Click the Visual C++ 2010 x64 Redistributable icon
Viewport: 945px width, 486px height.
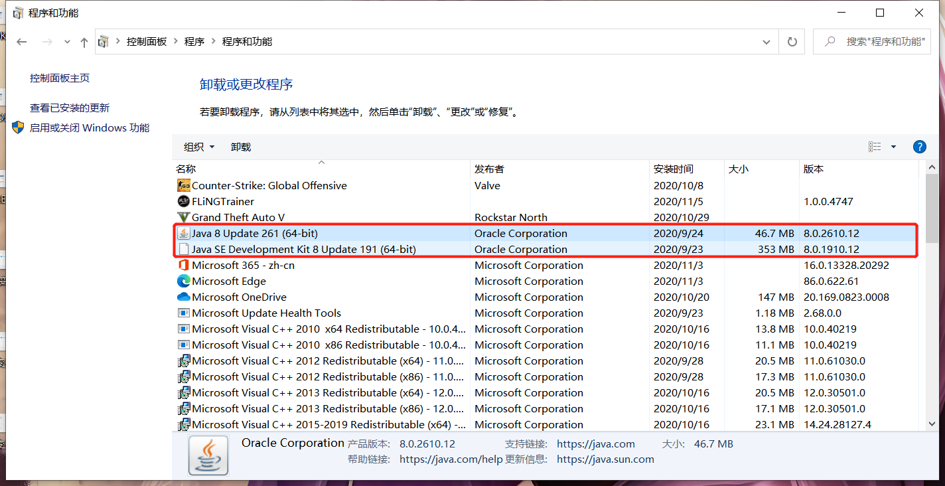pyautogui.click(x=184, y=329)
